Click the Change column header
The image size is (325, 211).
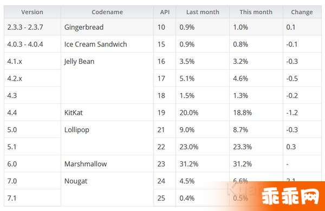click(x=302, y=12)
